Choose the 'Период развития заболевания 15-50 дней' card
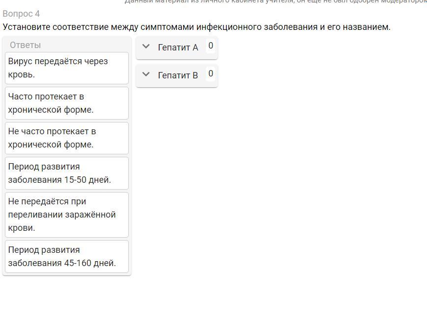This screenshot has width=427, height=318. click(67, 173)
